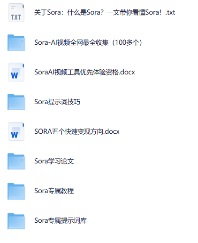Click the Sora专属教程 folder name

click(x=54, y=191)
